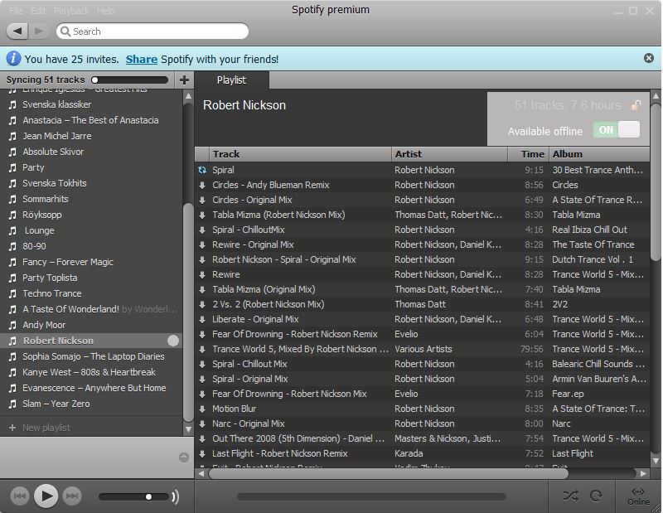This screenshot has width=663, height=513.
Task: Click the plus icon to add playlist
Action: pos(184,80)
